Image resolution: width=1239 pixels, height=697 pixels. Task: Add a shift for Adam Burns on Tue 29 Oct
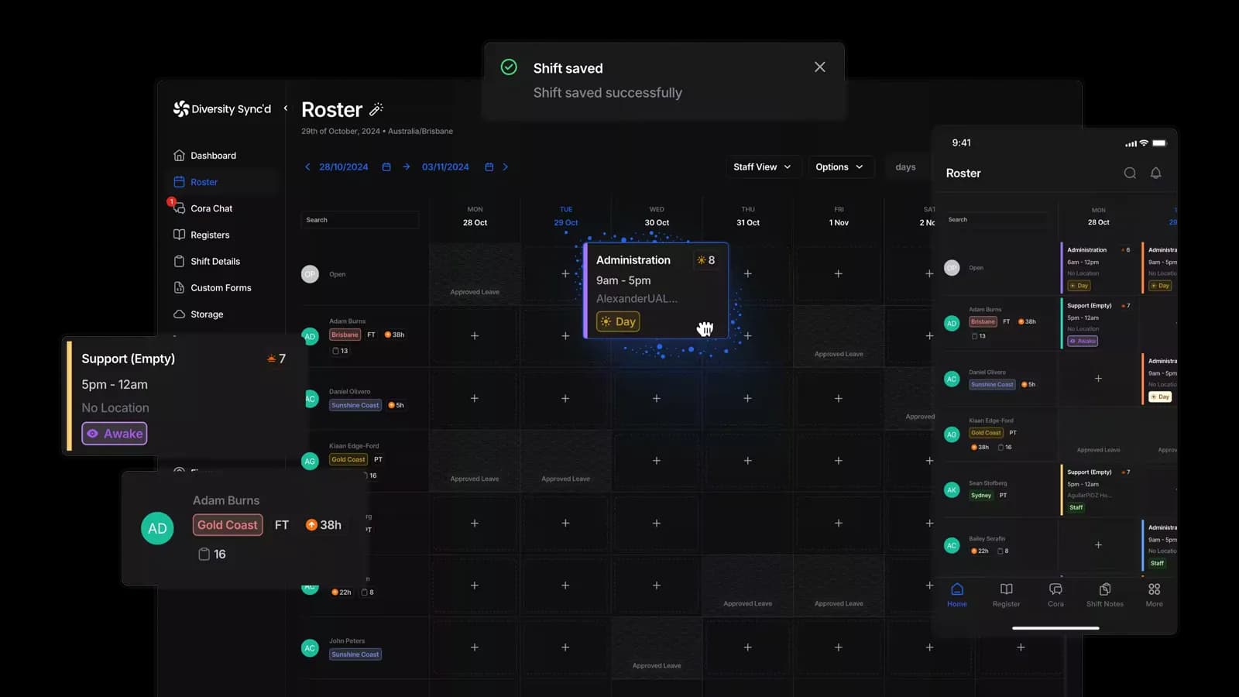pos(565,335)
